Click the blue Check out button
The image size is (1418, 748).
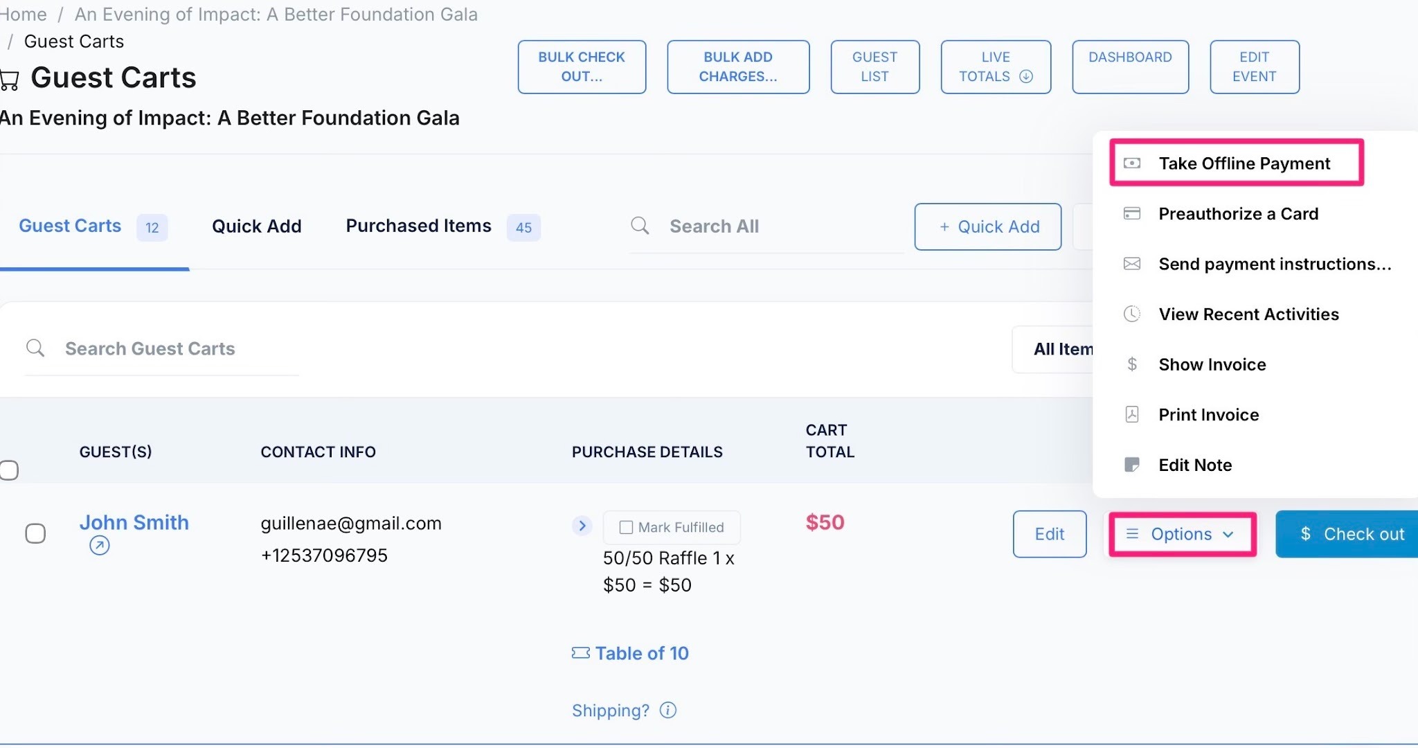pyautogui.click(x=1347, y=534)
